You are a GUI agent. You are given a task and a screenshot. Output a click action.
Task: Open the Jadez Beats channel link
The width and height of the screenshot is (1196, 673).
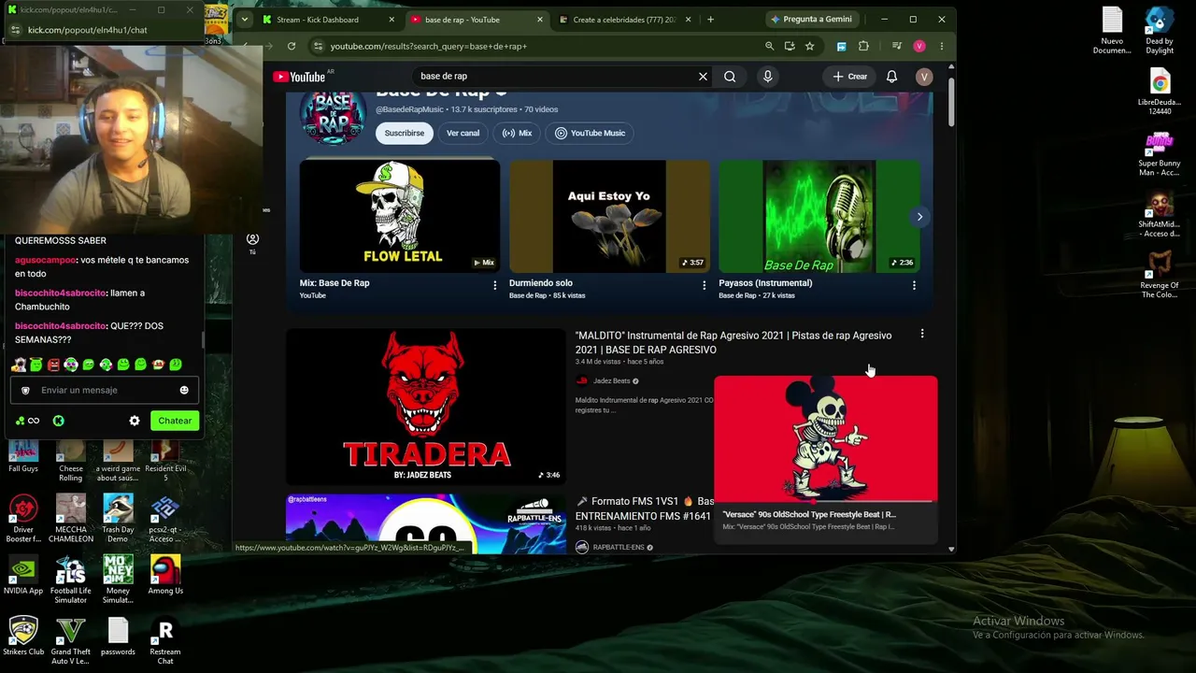click(611, 381)
